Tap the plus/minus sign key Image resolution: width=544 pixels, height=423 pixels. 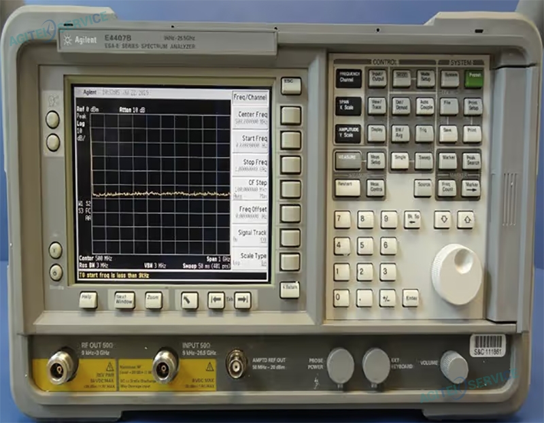tap(388, 299)
